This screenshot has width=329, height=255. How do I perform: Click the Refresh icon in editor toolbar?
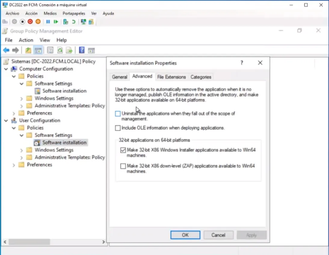click(x=60, y=50)
